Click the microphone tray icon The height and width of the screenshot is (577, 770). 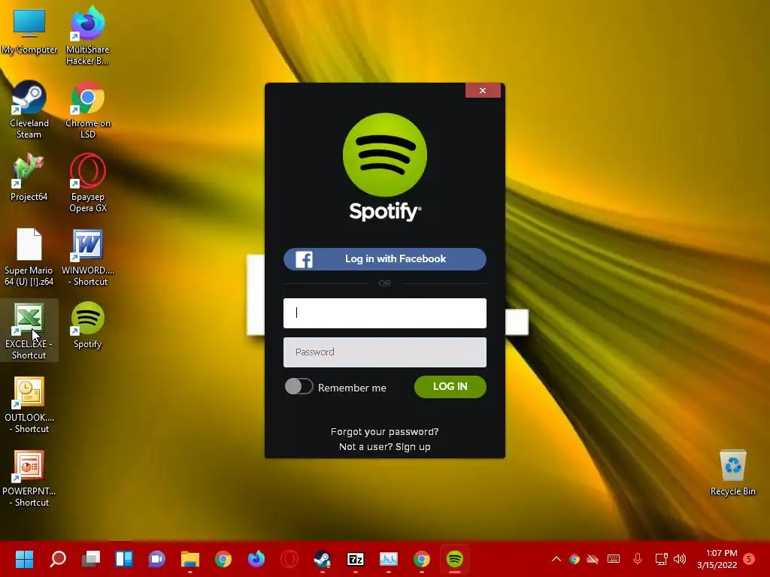point(638,559)
